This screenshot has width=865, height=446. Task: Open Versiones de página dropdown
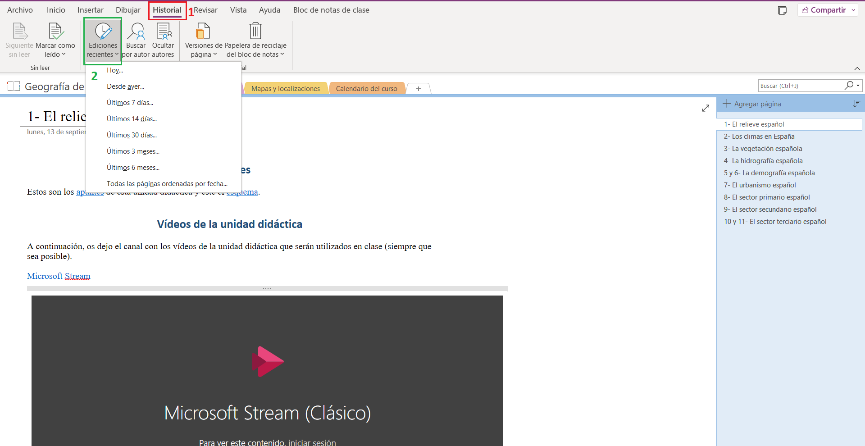pyautogui.click(x=204, y=41)
